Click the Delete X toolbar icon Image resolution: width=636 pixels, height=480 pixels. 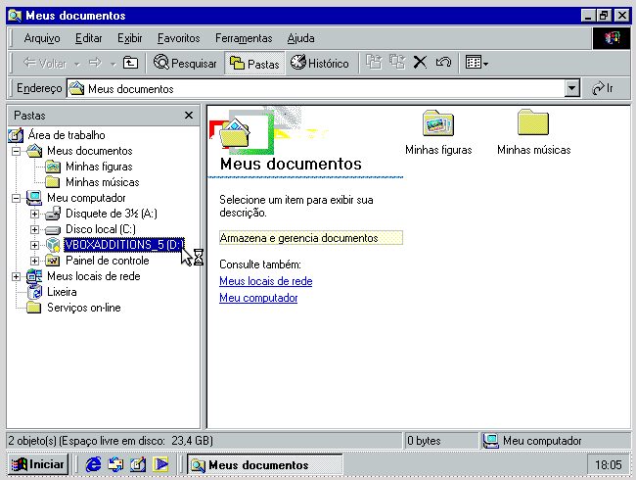[x=420, y=63]
